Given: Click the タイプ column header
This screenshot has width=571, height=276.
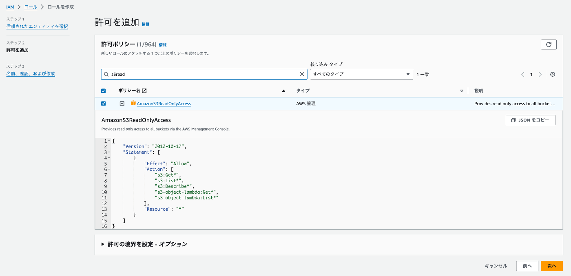Looking at the screenshot, I should tap(303, 91).
